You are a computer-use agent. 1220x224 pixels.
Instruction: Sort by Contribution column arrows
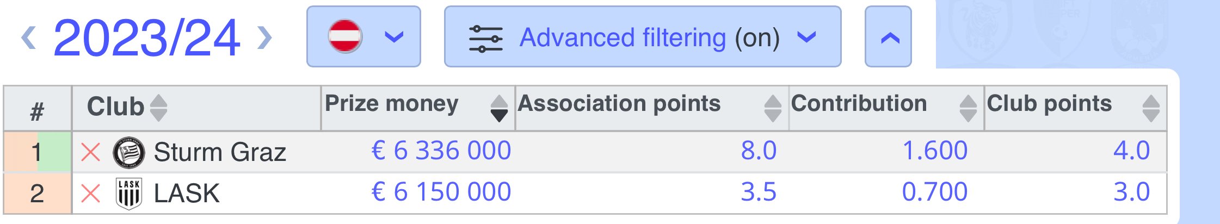point(968,108)
